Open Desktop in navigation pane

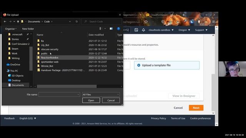[16, 80]
